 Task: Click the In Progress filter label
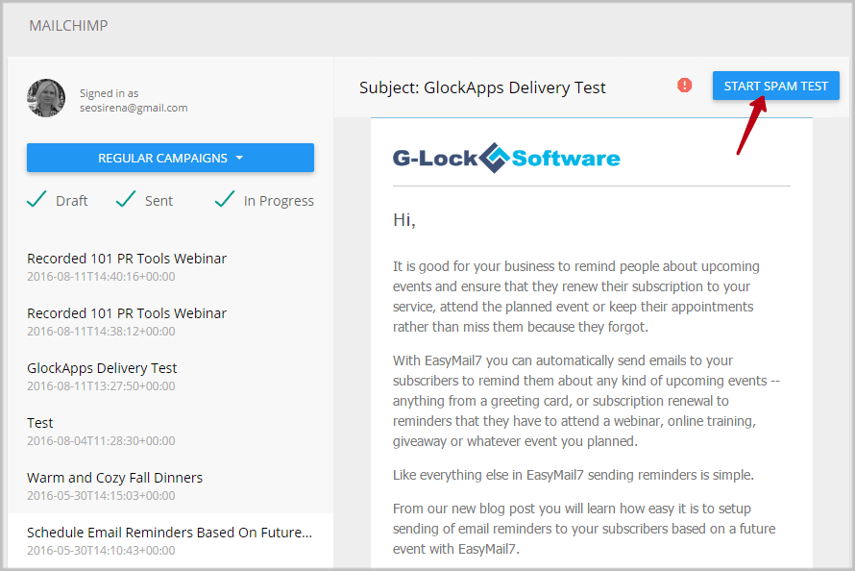pyautogui.click(x=279, y=201)
